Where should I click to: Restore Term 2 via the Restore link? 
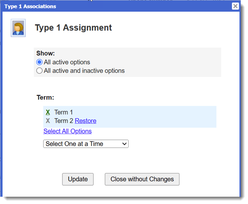85,121
